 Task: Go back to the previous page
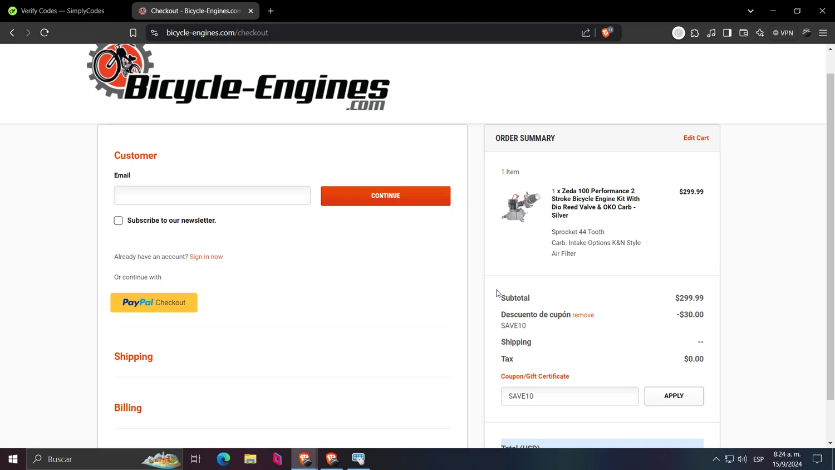[x=12, y=33]
